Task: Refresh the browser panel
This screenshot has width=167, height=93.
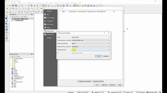Action: click(x=13, y=57)
